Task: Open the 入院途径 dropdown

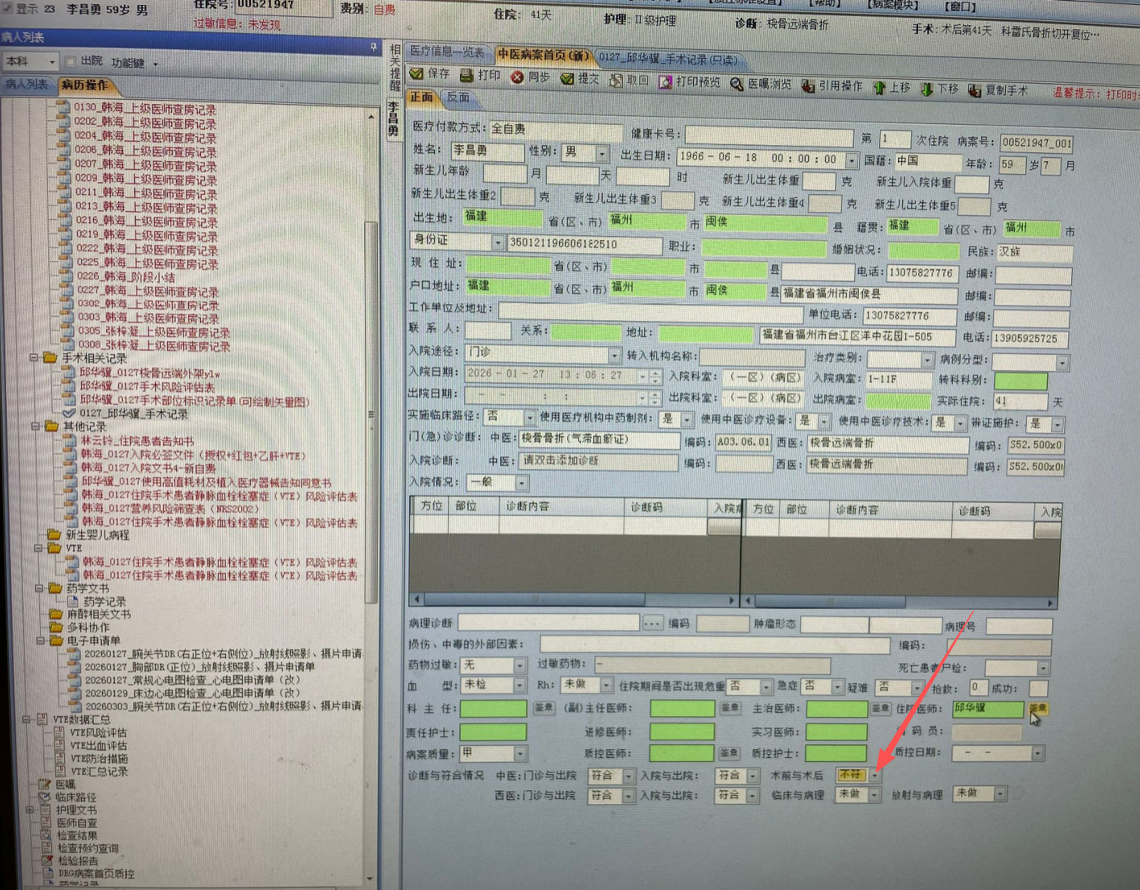Action: 614,356
